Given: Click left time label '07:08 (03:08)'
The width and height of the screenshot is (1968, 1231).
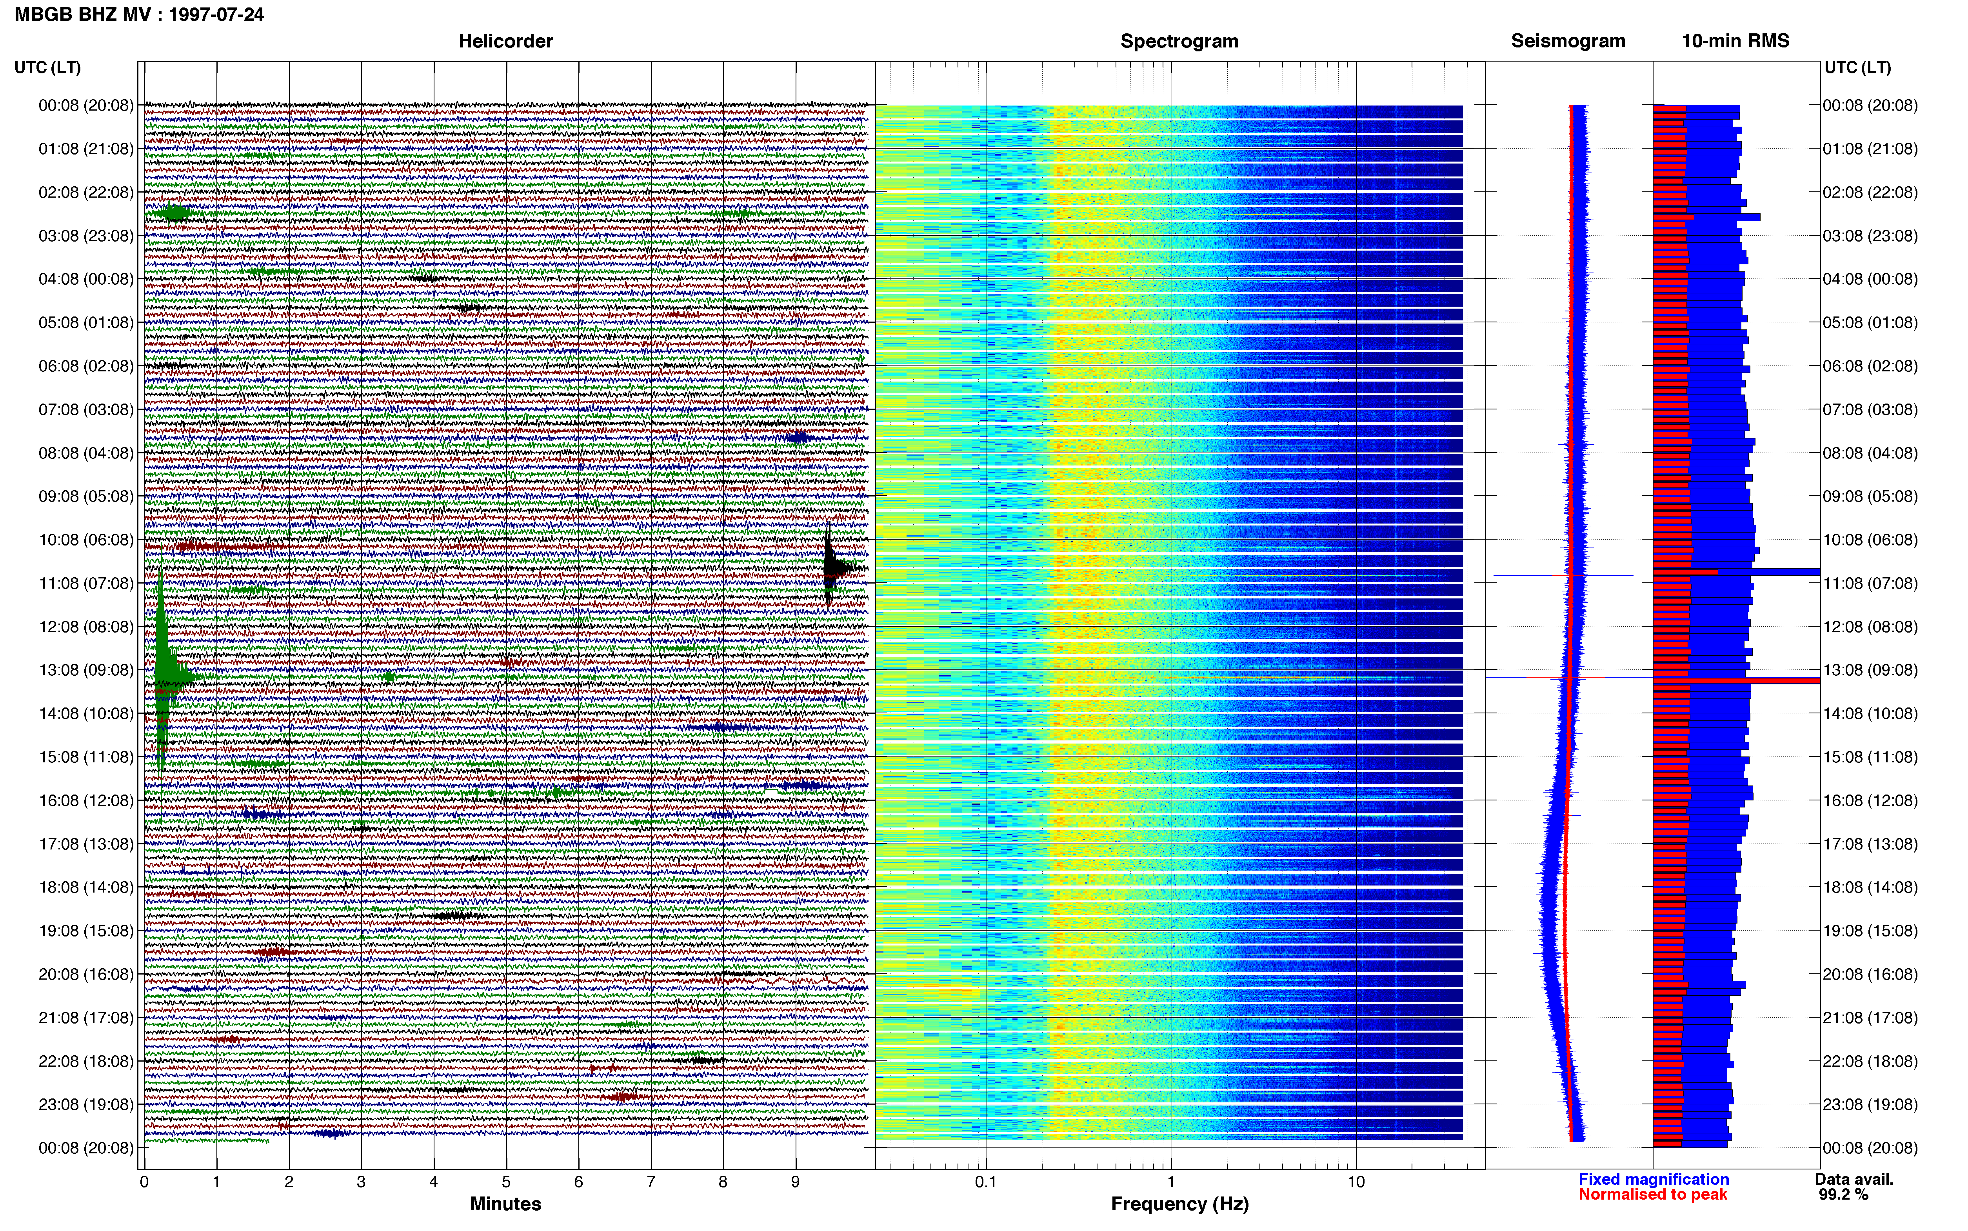Looking at the screenshot, I should tap(85, 409).
